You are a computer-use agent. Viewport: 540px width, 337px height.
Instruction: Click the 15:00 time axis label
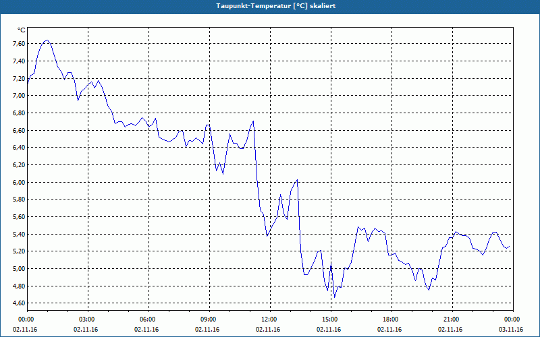[330, 319]
